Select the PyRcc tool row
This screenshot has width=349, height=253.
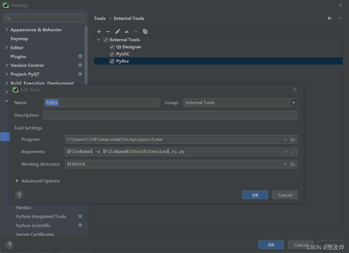(218, 61)
